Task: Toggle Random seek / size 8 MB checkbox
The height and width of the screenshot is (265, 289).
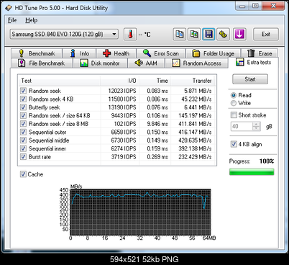Action: [x=23, y=124]
